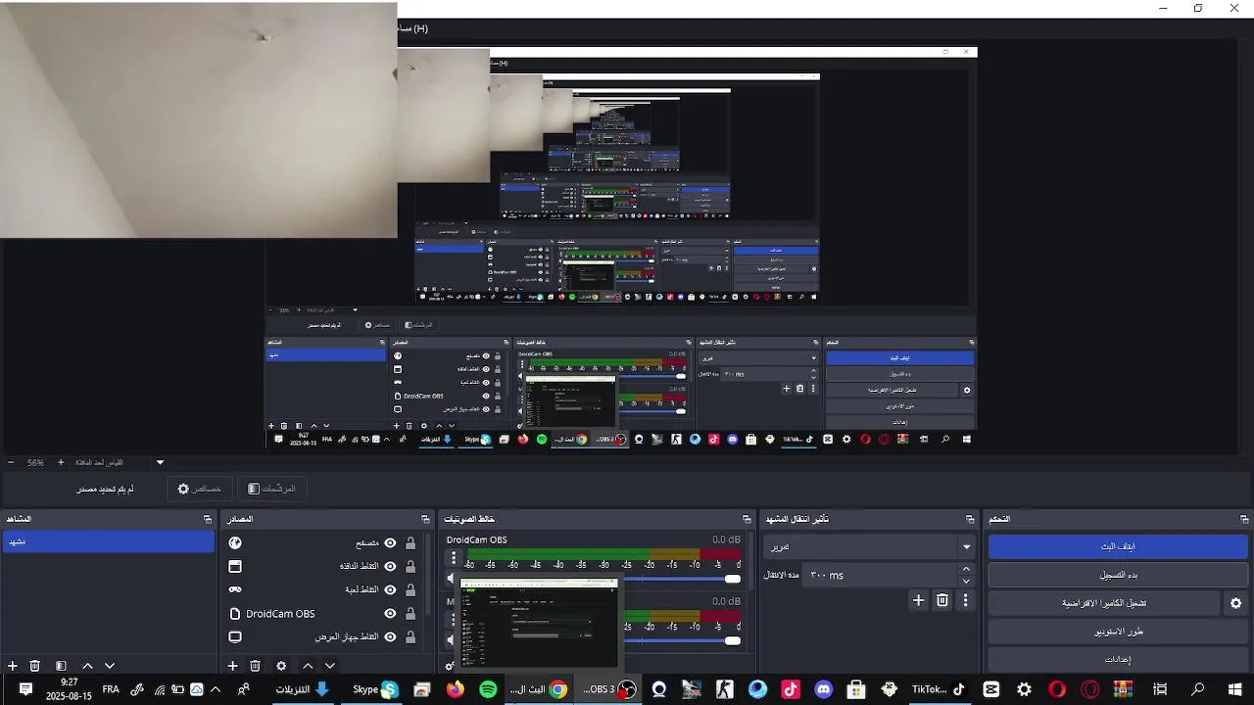Zoom in the preview with plus icon
The width and height of the screenshot is (1254, 705).
(61, 462)
